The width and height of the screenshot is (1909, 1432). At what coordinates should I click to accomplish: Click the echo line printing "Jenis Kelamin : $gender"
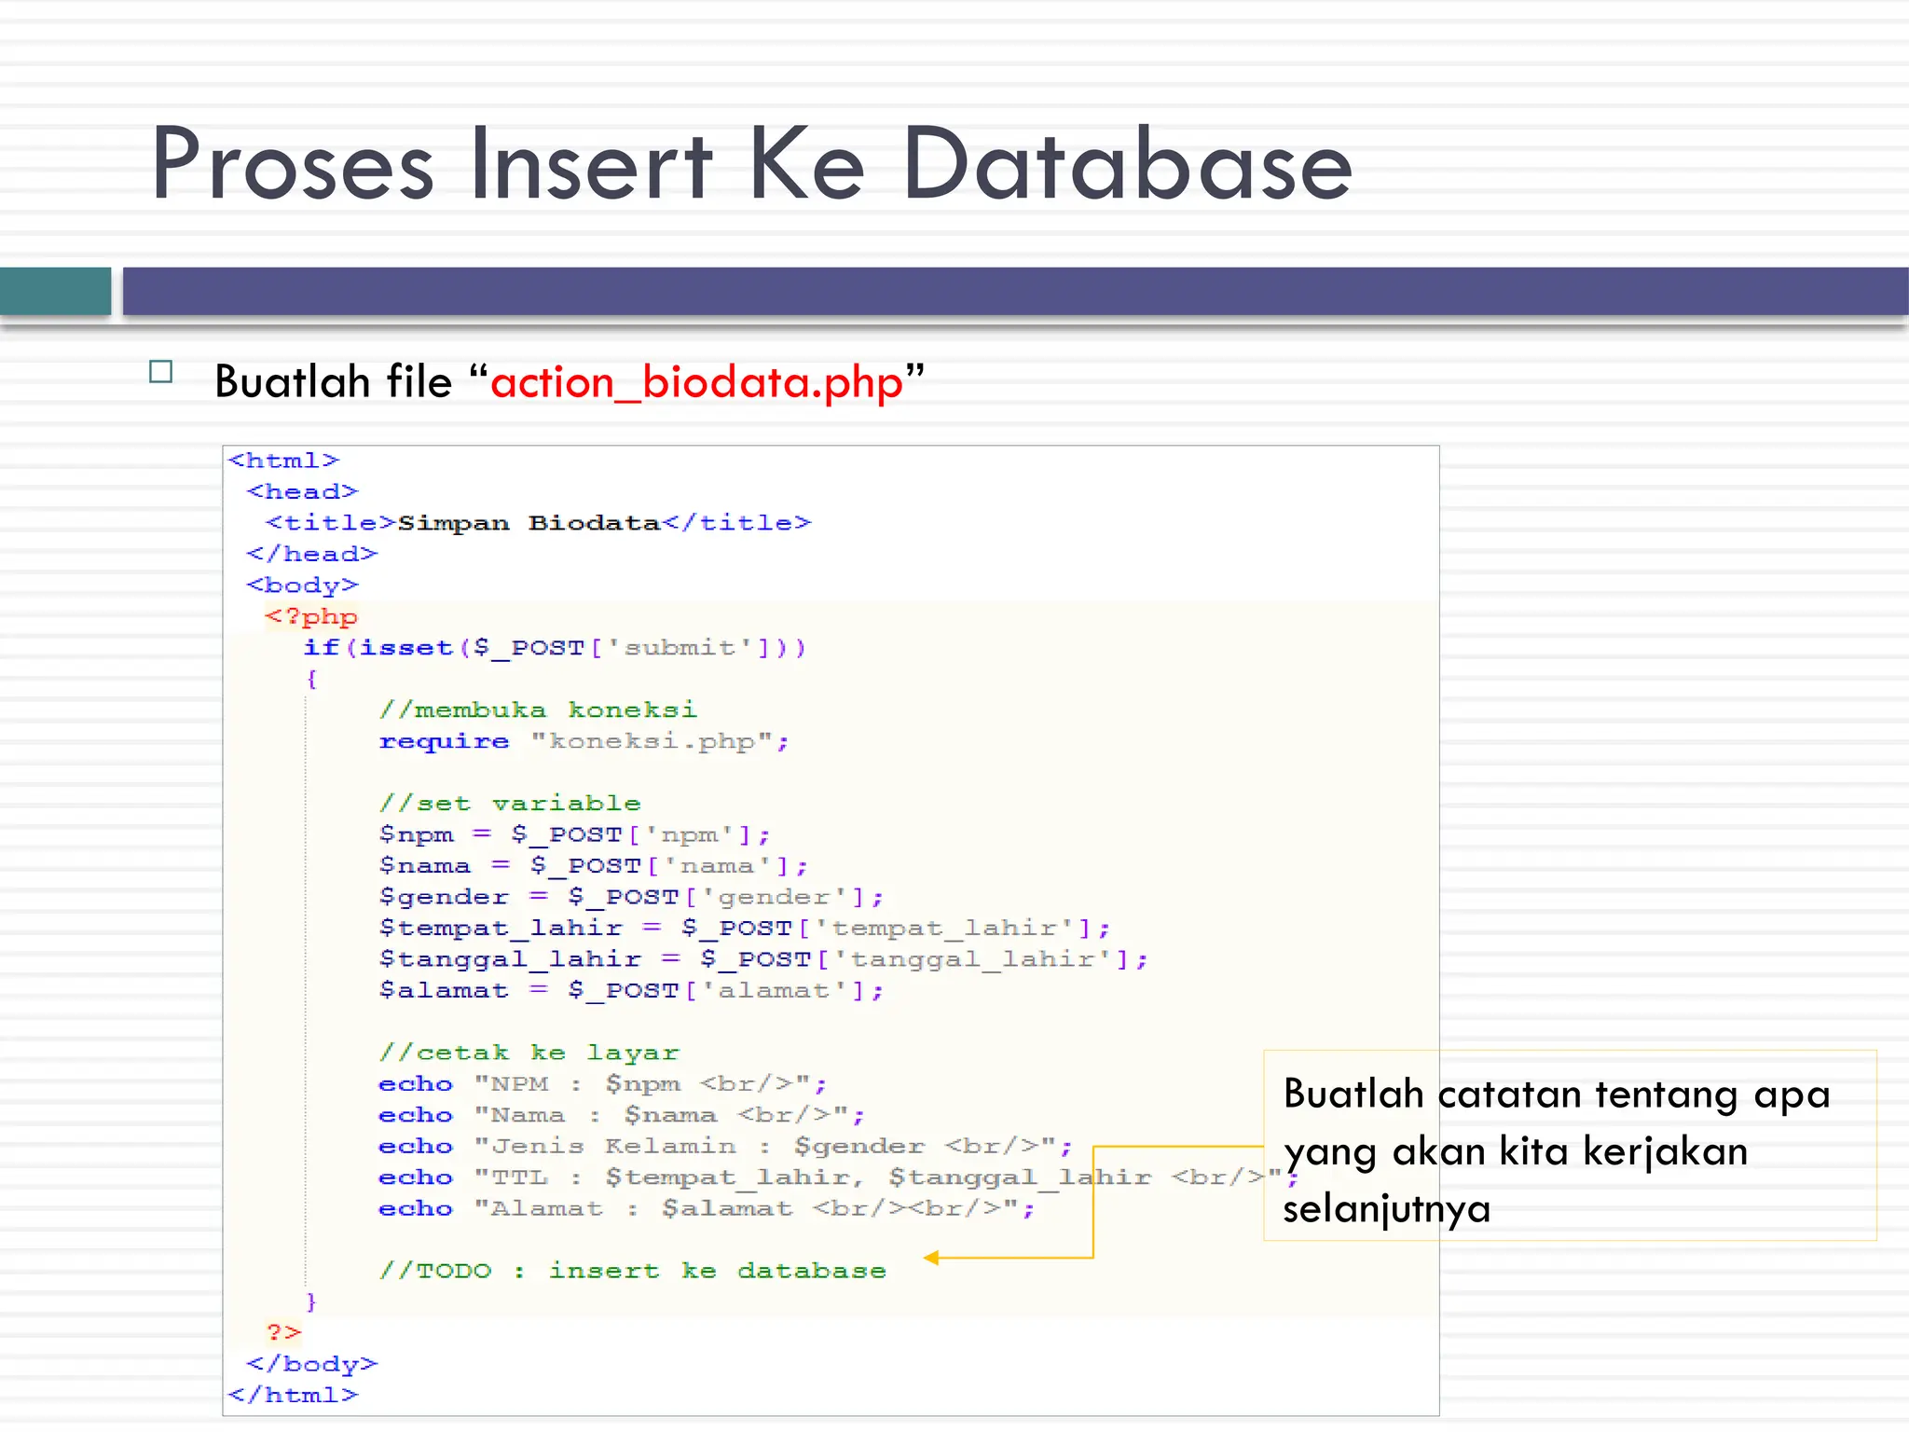point(725,1146)
